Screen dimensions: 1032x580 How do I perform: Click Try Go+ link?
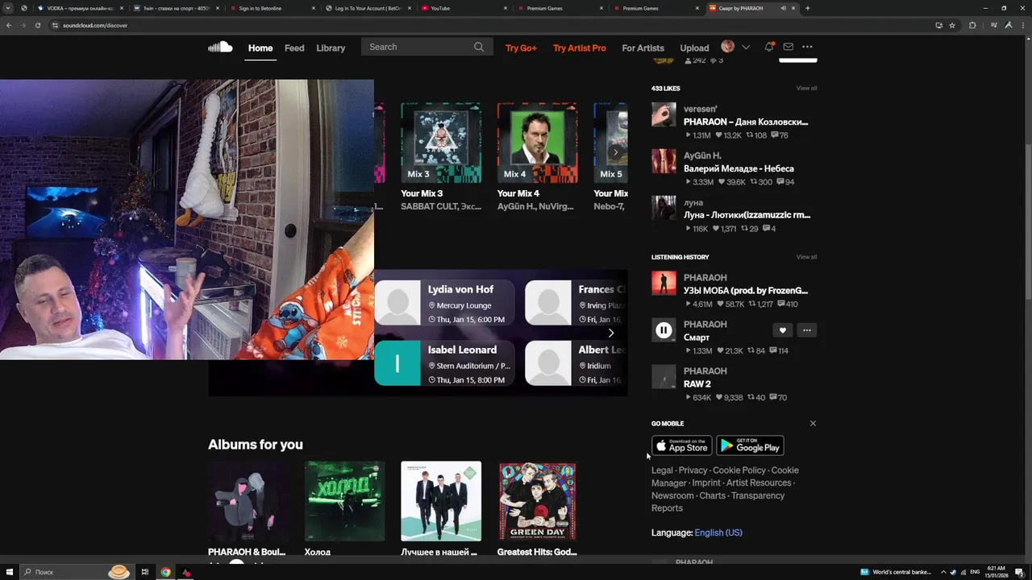point(521,48)
